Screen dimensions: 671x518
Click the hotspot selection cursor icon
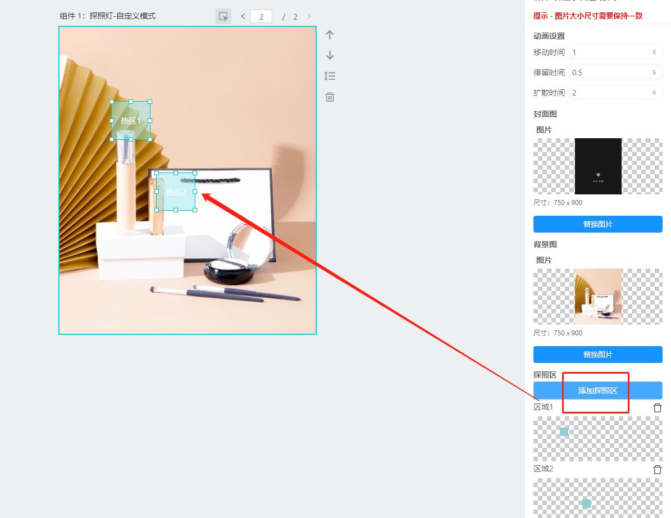click(223, 16)
